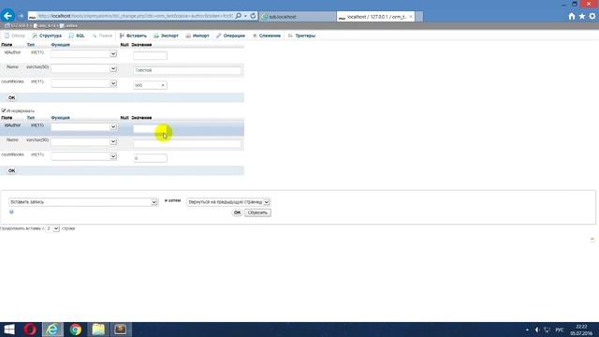The width and height of the screenshot is (599, 337).
Task: Click the РУС language indicator
Action: pos(560,330)
